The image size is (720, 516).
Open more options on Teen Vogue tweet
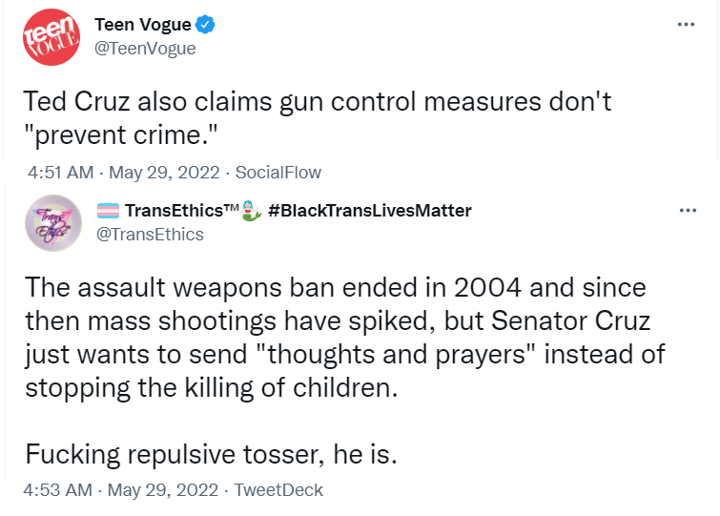tap(686, 25)
